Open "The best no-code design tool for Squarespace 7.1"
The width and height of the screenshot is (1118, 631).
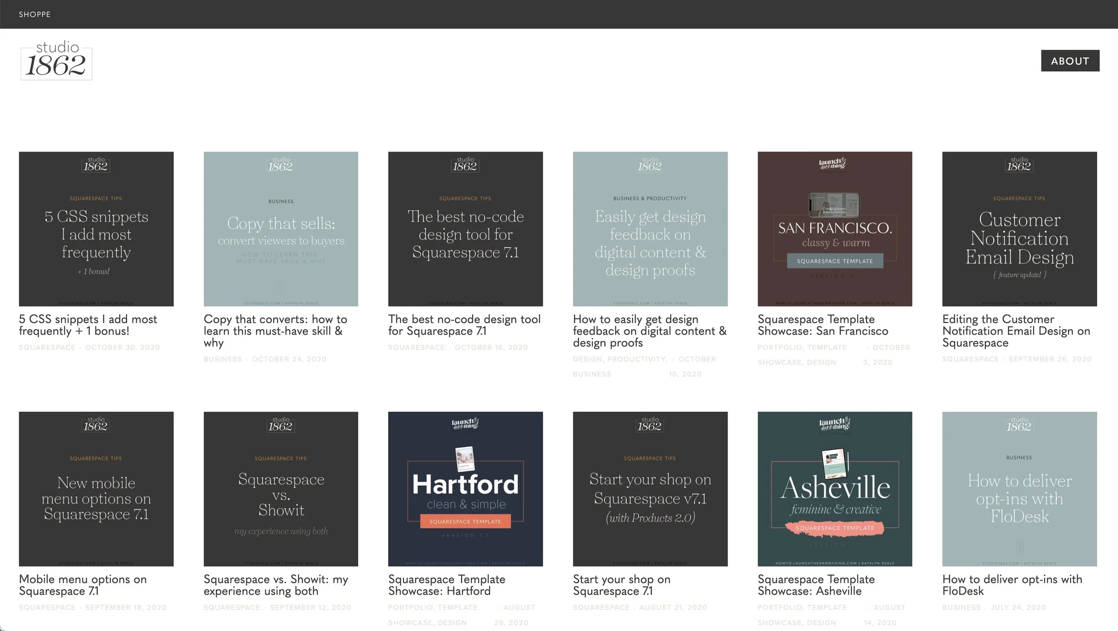pyautogui.click(x=464, y=325)
